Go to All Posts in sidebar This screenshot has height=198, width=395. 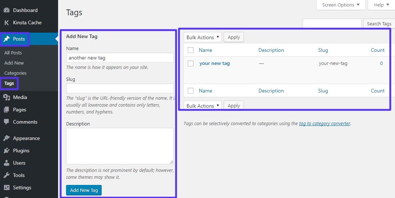coord(13,53)
